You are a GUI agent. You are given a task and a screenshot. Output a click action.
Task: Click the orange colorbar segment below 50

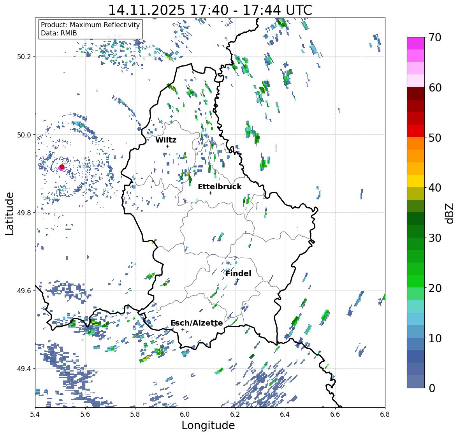coord(416,143)
